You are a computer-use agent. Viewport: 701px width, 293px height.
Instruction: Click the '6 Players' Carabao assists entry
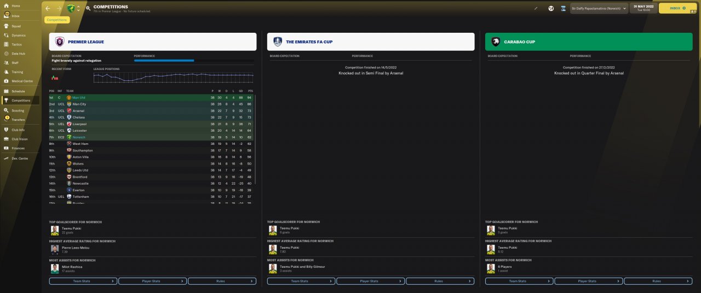pyautogui.click(x=504, y=267)
